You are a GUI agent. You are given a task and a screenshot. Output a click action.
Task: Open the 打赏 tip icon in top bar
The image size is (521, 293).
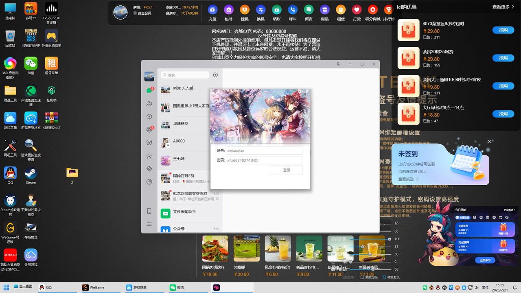(x=357, y=10)
